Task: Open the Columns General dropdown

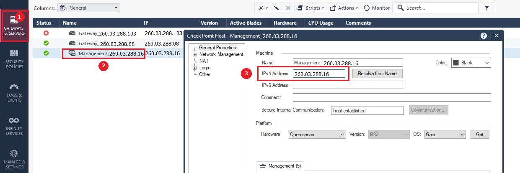Action: click(88, 8)
